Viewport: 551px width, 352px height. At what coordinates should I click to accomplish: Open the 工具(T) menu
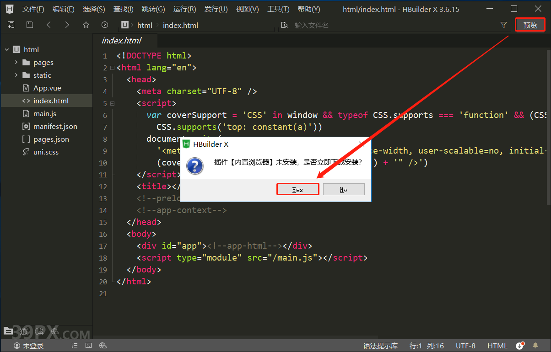coord(278,9)
